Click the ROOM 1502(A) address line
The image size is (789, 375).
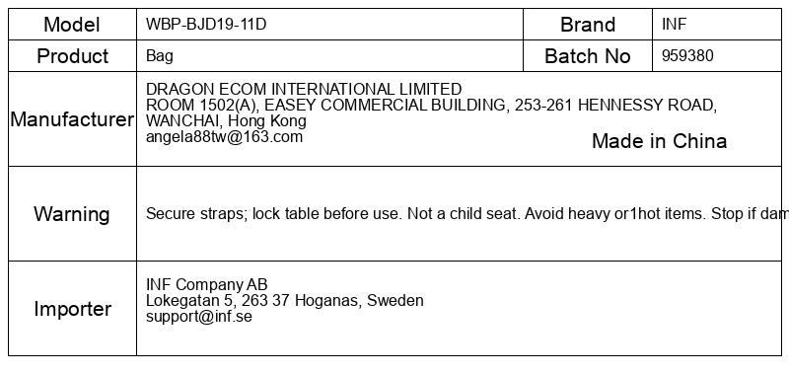point(431,106)
